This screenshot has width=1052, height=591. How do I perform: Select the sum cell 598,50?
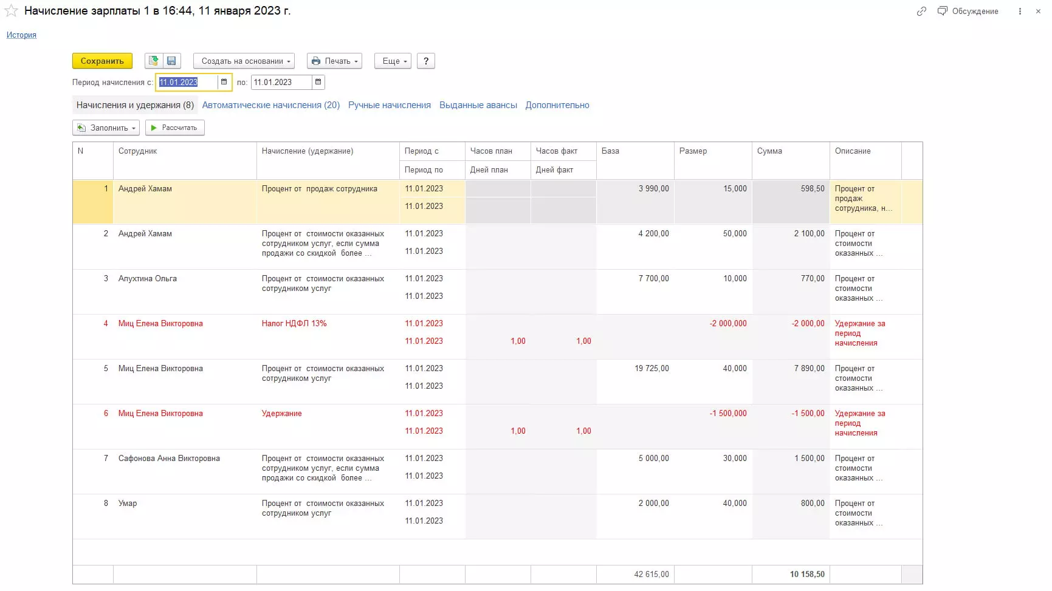tap(791, 202)
